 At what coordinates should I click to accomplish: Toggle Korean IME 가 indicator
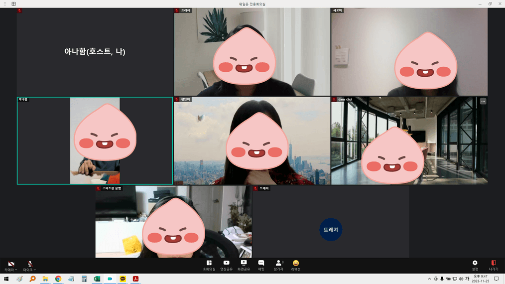[467, 279]
